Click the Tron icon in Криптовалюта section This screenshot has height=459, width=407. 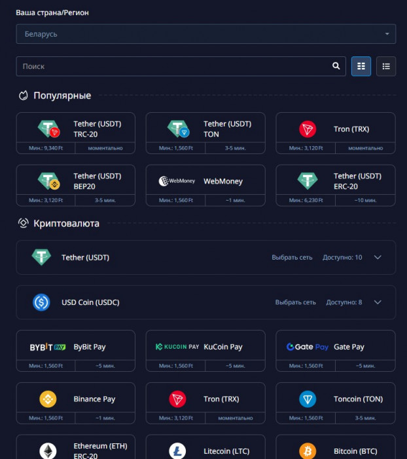tap(177, 399)
